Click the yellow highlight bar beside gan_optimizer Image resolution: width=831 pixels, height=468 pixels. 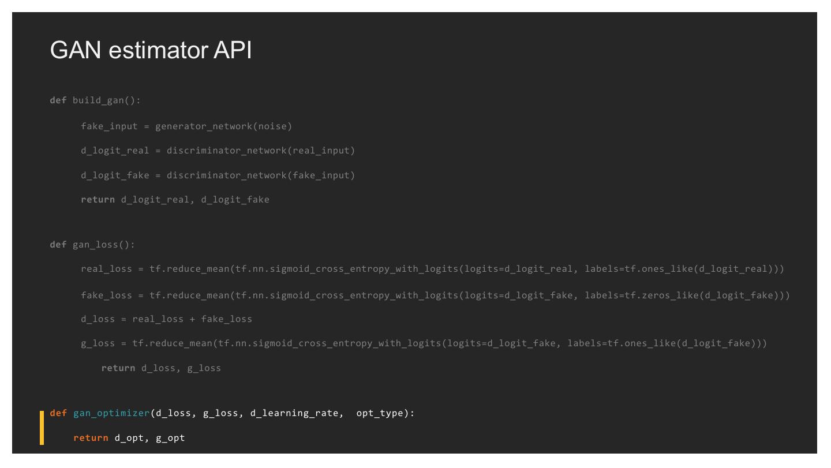click(42, 427)
